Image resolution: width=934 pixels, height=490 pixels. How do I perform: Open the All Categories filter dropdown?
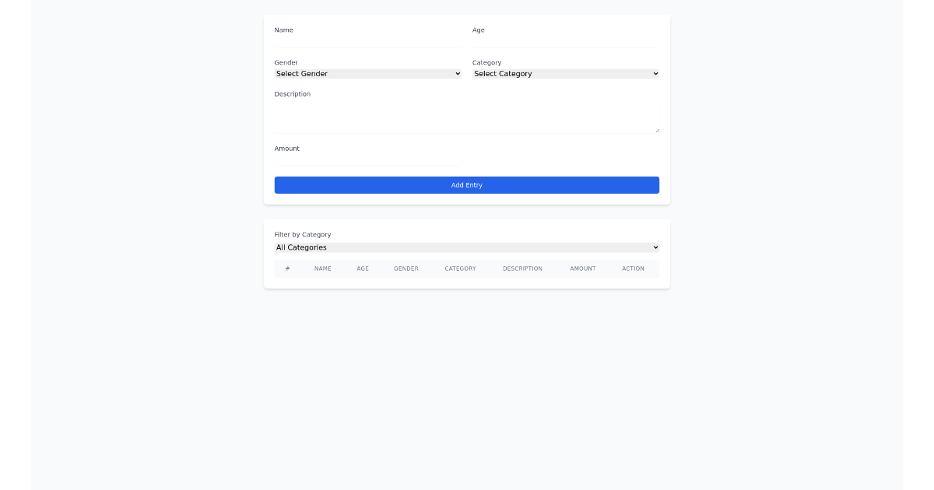coord(466,247)
